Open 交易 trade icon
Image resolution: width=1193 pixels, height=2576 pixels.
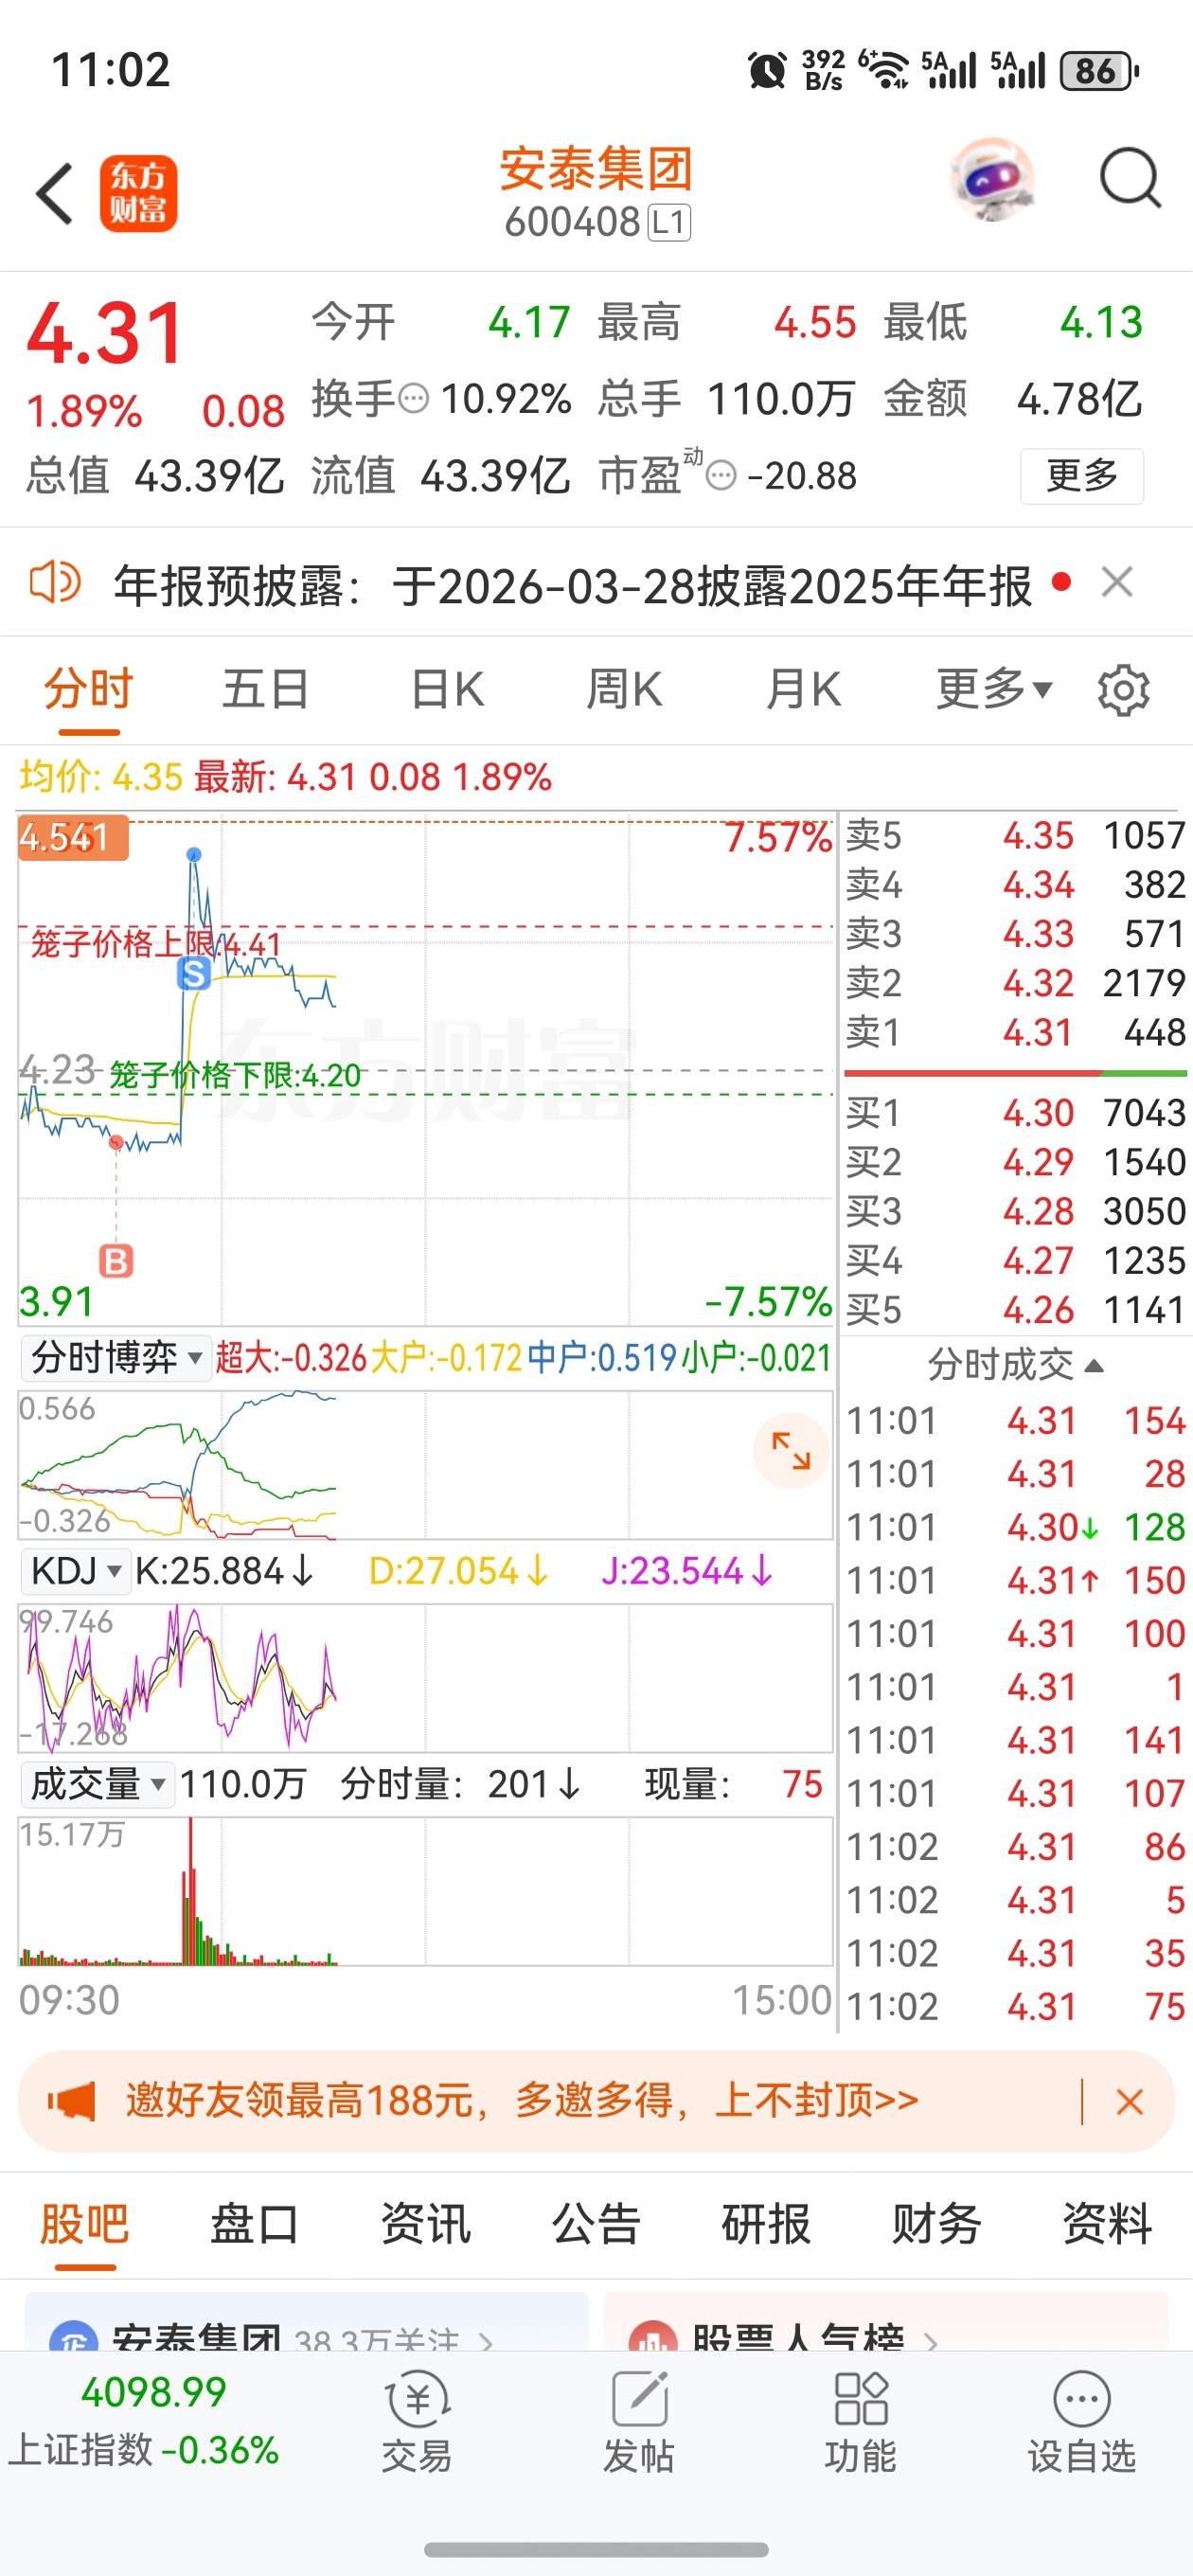click(x=417, y=2421)
